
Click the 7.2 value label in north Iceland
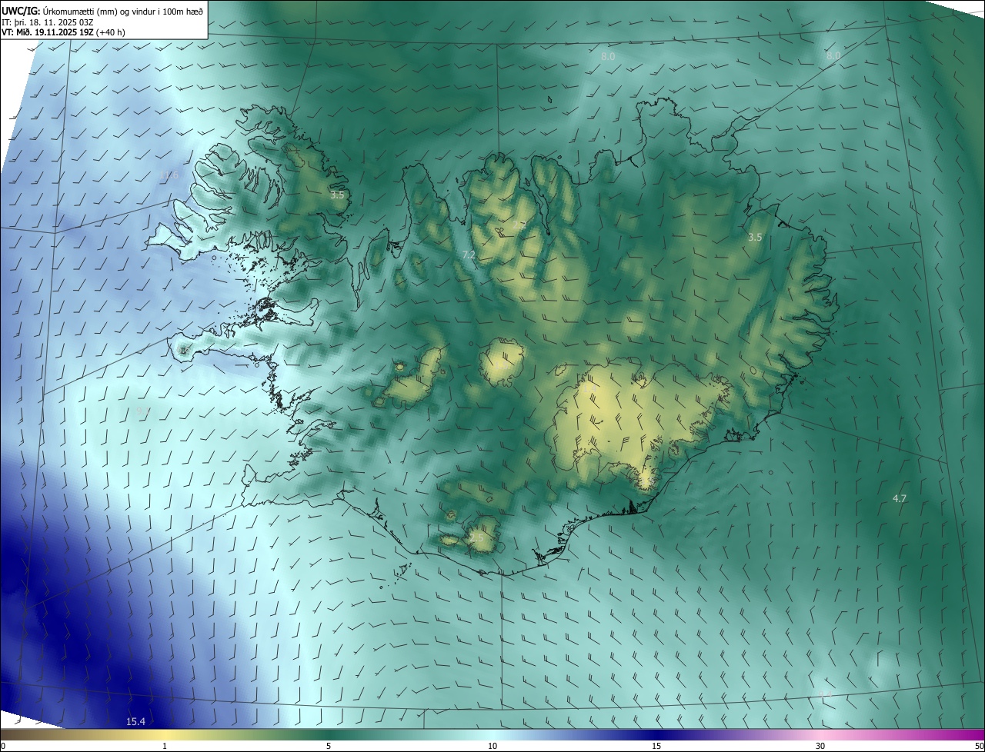(x=469, y=255)
